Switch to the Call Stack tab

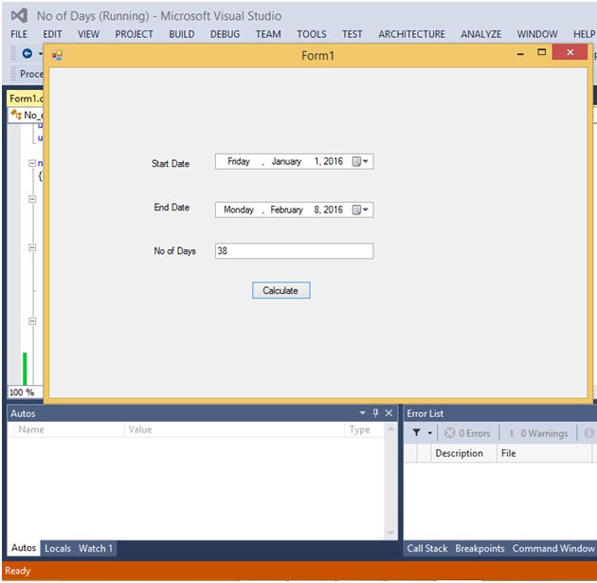(427, 548)
